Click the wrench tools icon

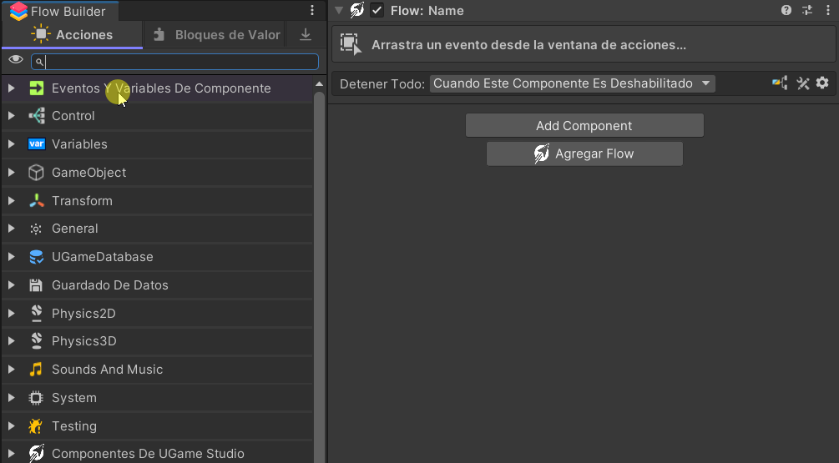[803, 83]
